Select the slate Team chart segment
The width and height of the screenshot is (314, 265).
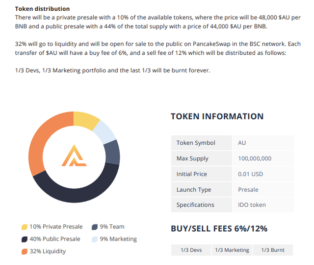click(112, 152)
